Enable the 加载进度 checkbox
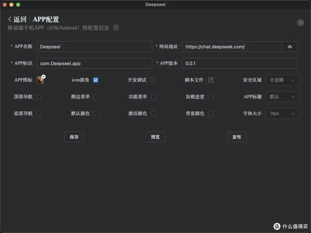 211,97
